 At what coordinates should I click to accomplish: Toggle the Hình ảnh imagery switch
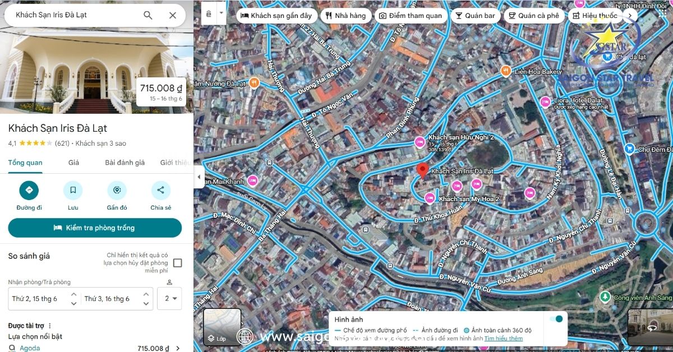556,319
